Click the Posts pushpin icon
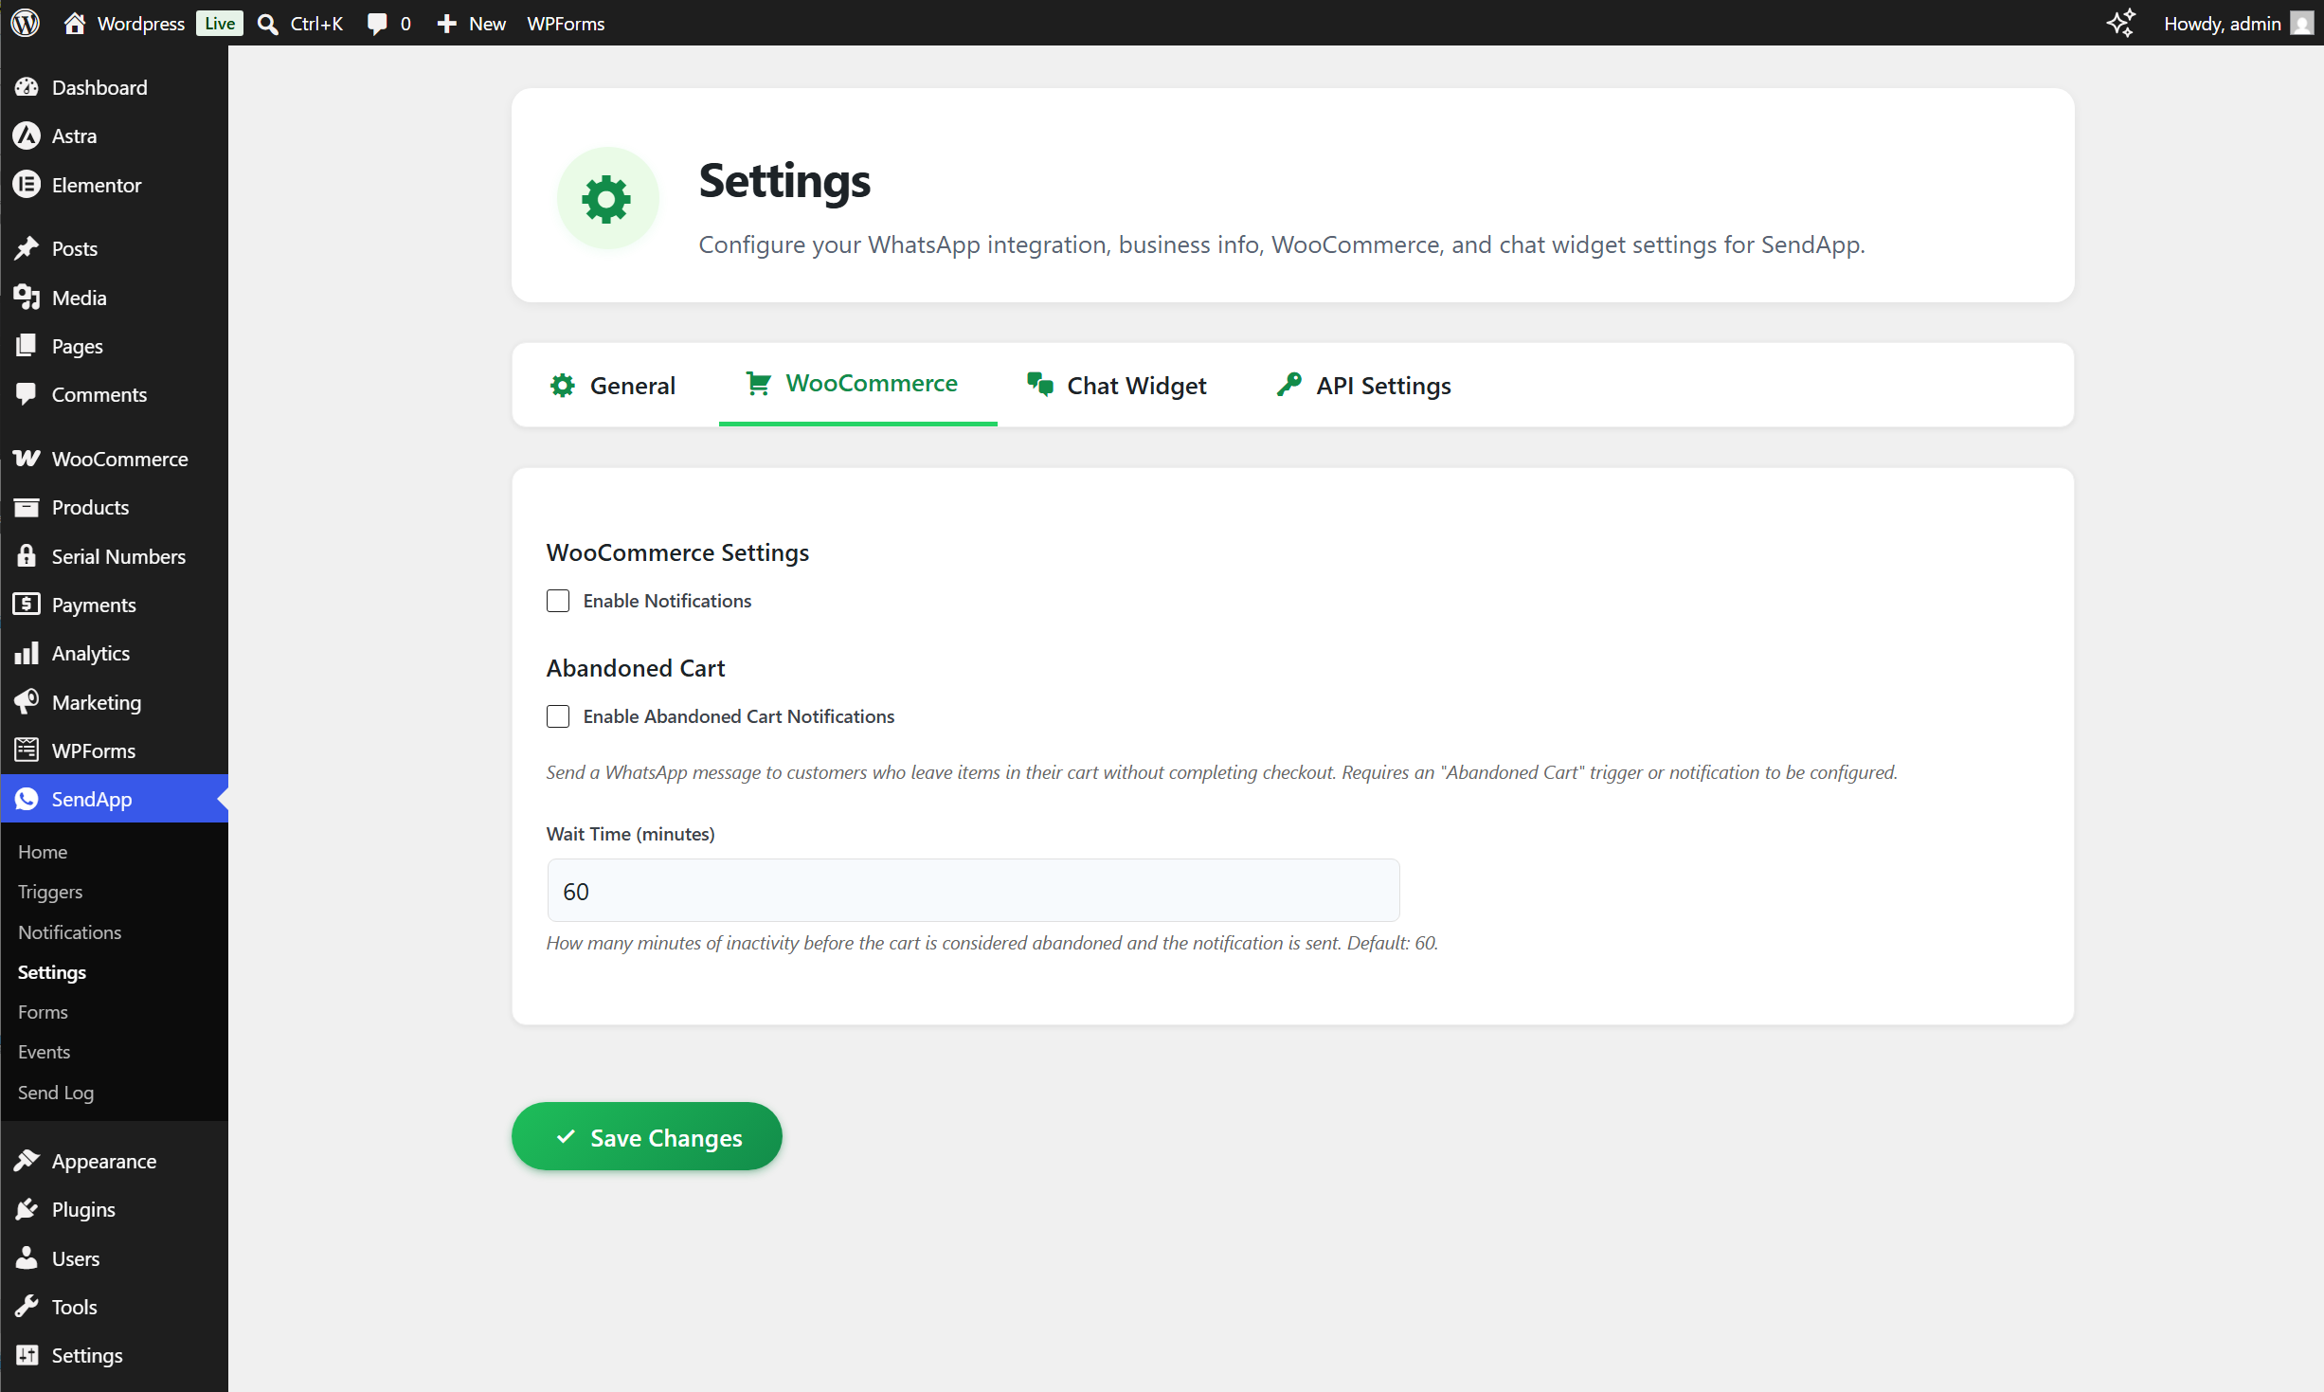 tap(27, 248)
